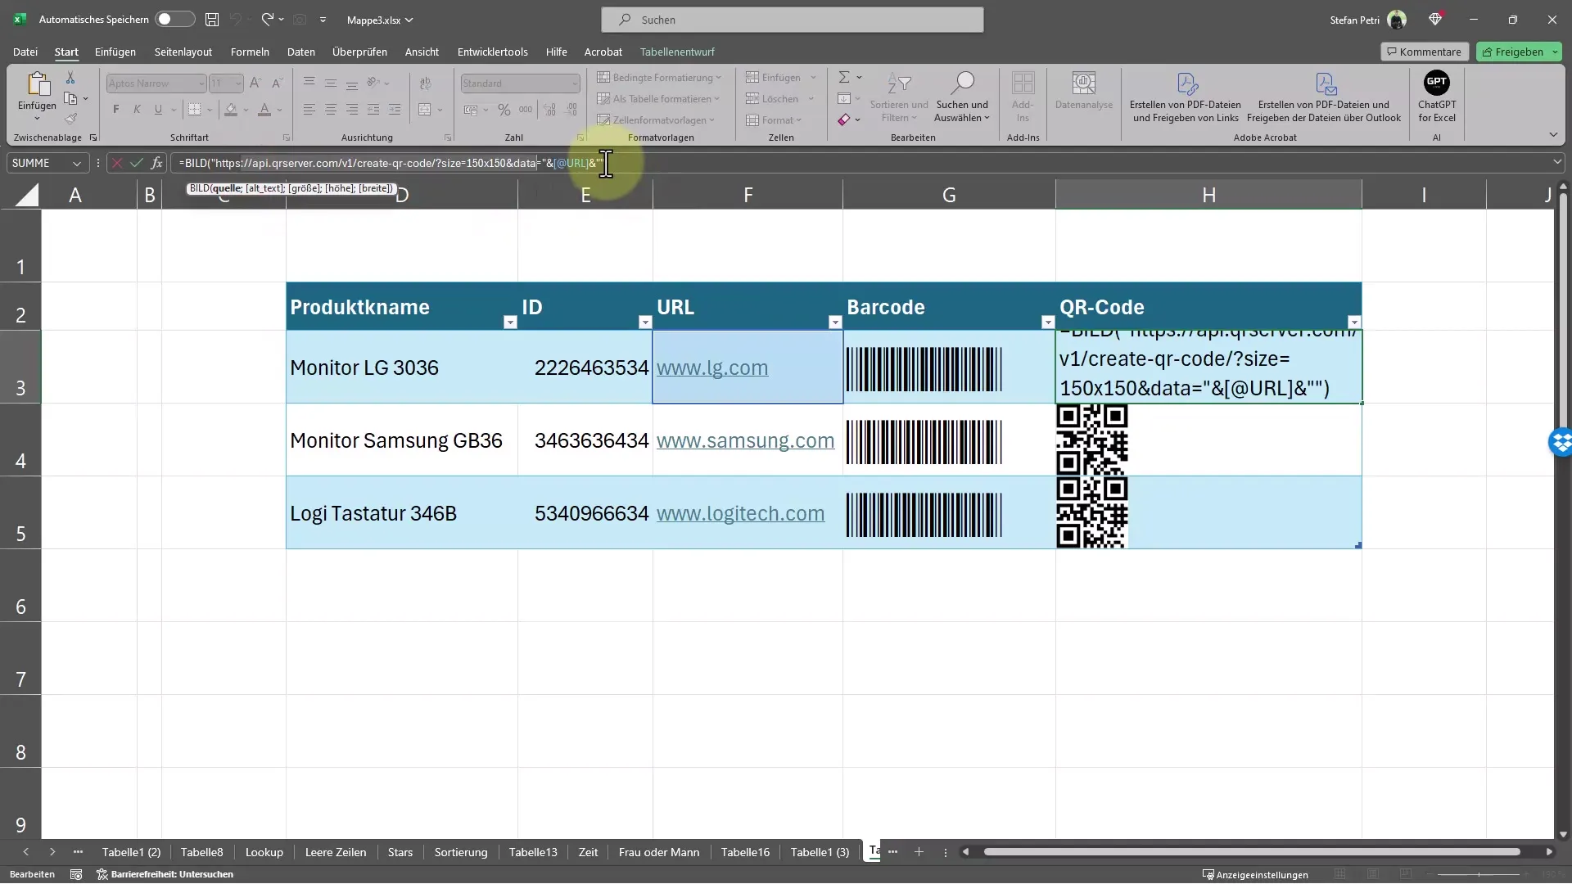Toggle Automatisches Speichern switch

coord(166,18)
